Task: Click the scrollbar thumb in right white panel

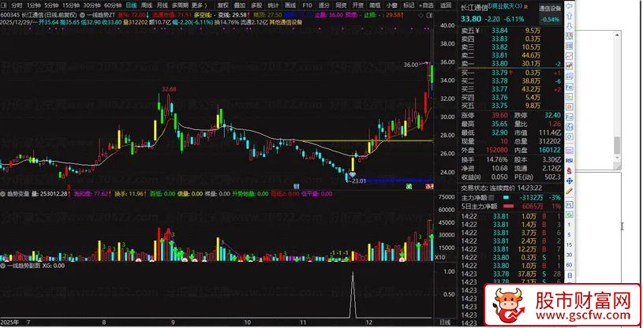Action: (x=617, y=146)
